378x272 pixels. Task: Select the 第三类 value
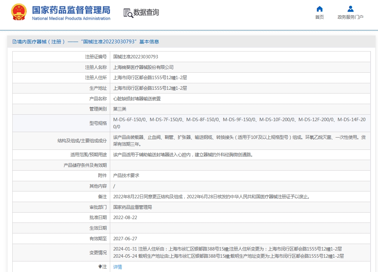pos(120,109)
